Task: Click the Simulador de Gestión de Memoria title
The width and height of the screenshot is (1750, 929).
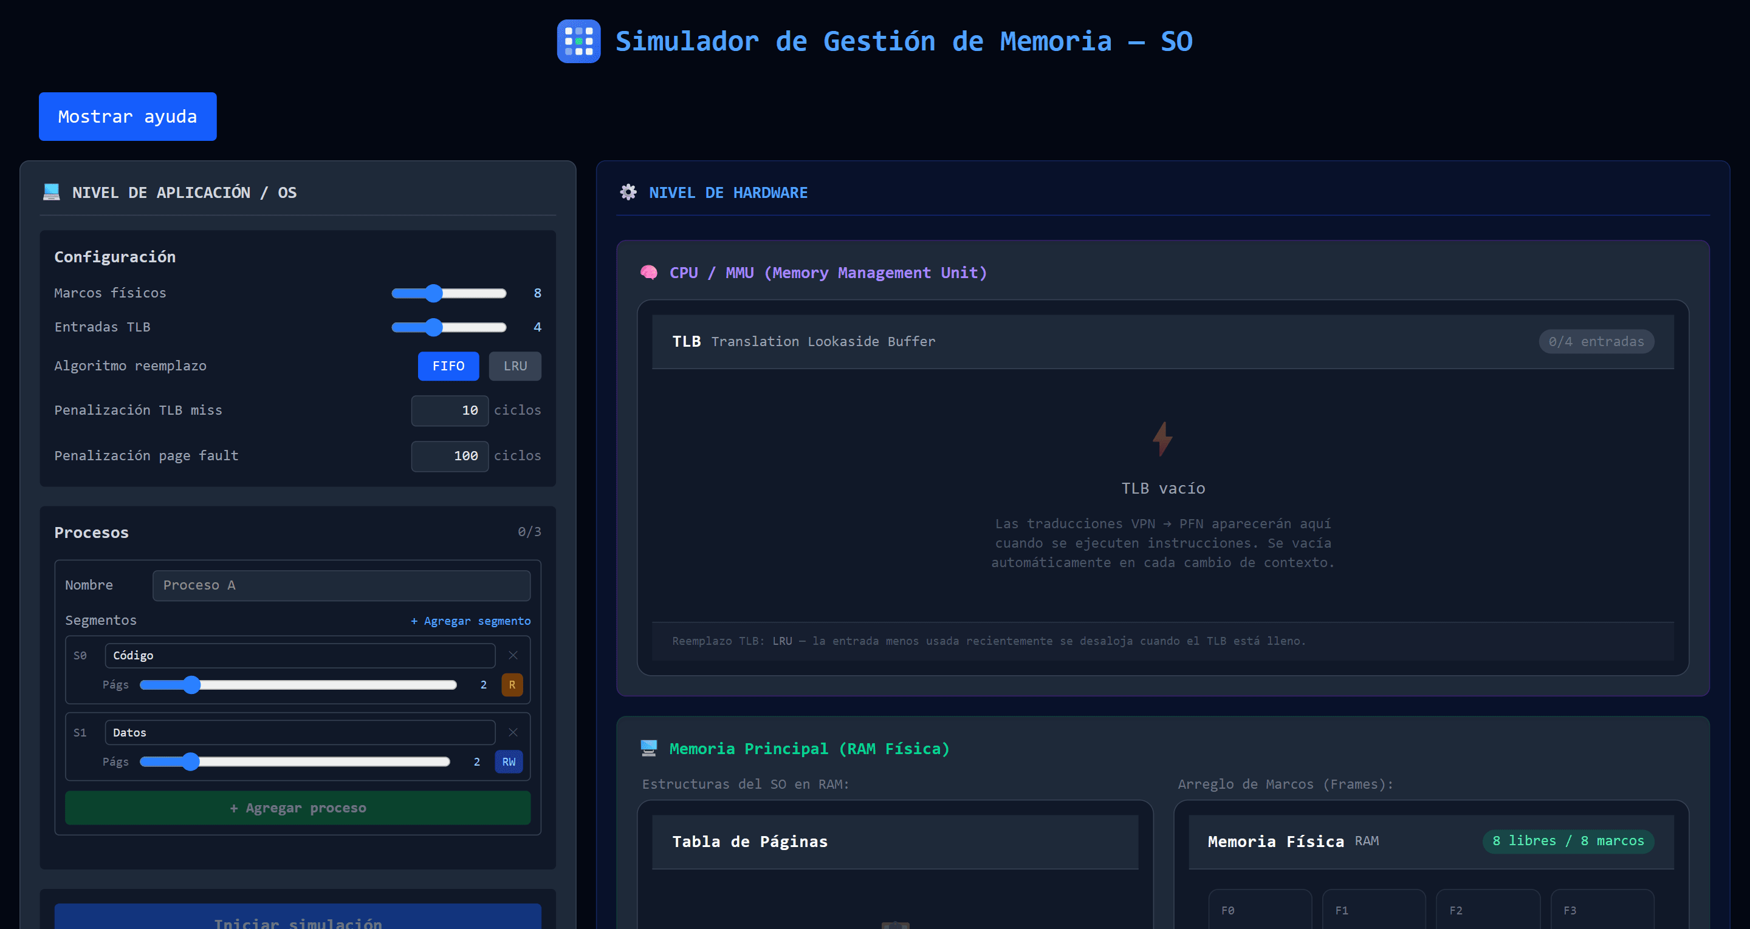Action: tap(904, 41)
